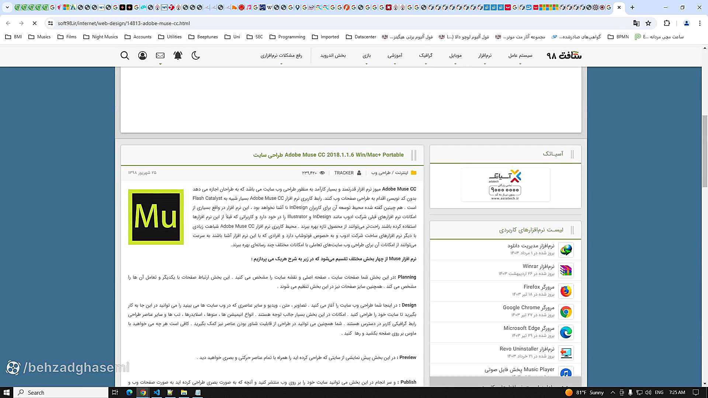Open مرورگر Firefox link
The height and width of the screenshot is (398, 708).
[539, 287]
